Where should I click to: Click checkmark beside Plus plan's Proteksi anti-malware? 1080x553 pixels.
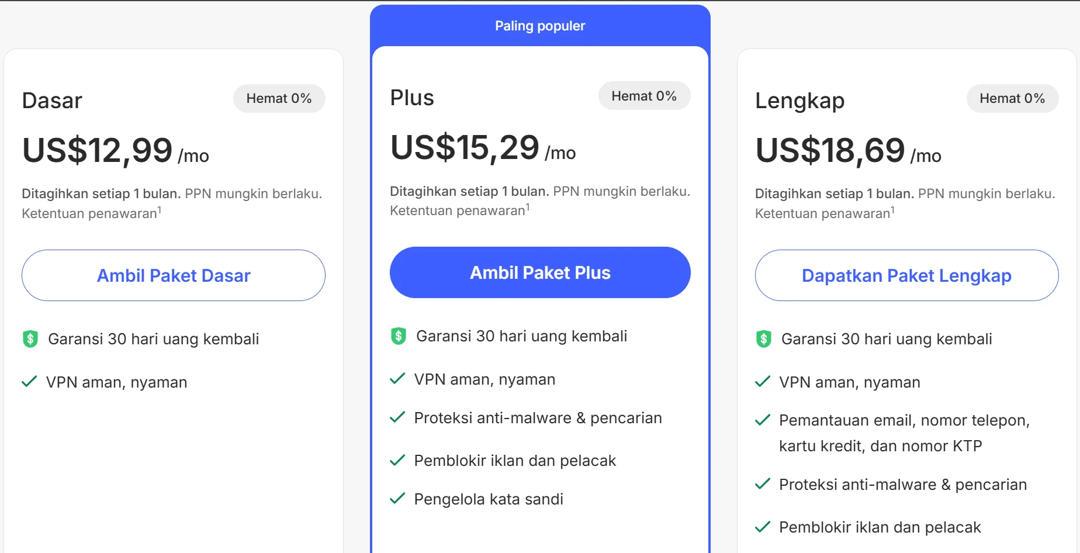click(x=397, y=417)
